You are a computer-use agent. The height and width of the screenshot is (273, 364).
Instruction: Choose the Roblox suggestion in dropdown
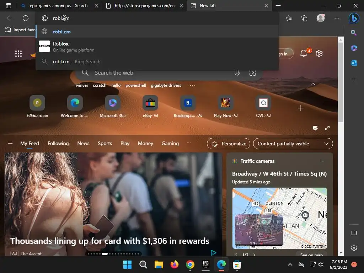point(157,47)
